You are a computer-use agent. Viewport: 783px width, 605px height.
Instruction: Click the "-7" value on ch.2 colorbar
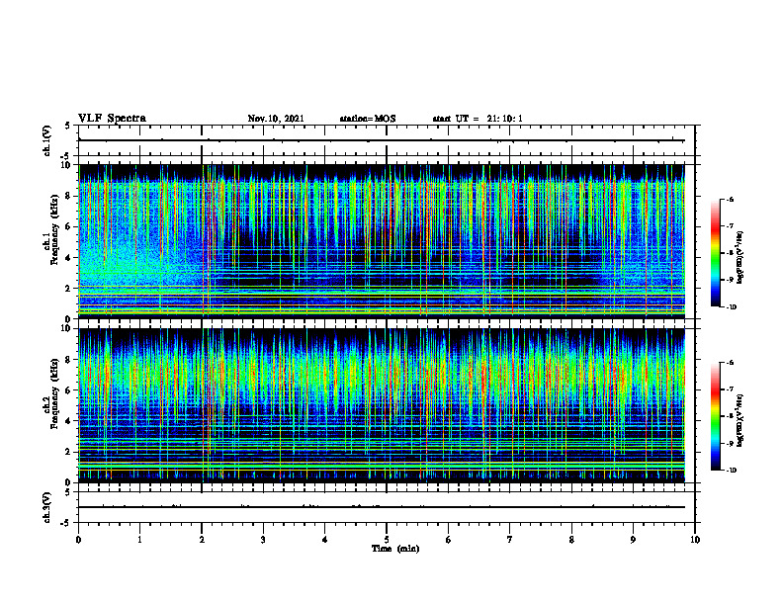(x=730, y=389)
